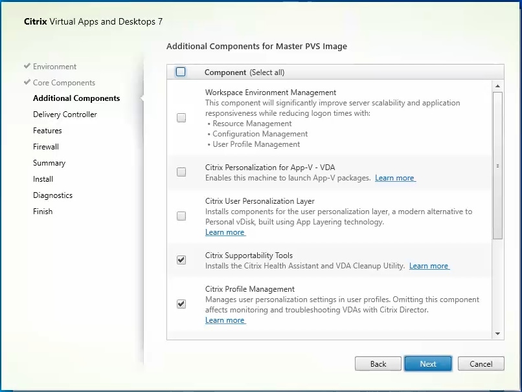Screen dimensions: 522x392
Task: Click the Back button
Action: (378, 364)
